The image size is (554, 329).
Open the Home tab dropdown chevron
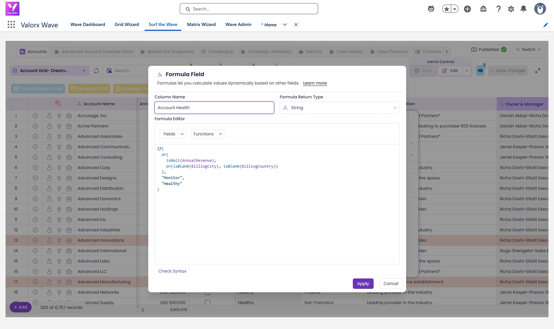pyautogui.click(x=285, y=25)
